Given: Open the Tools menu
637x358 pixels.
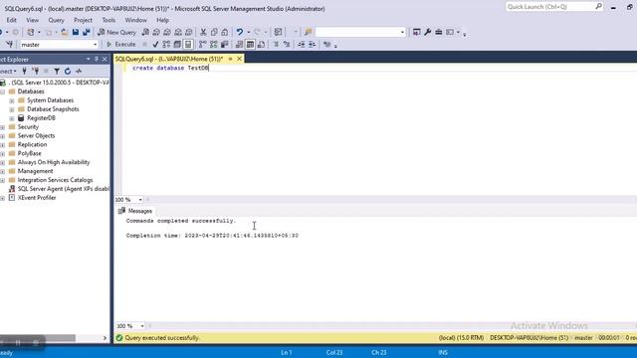Looking at the screenshot, I should click(108, 20).
